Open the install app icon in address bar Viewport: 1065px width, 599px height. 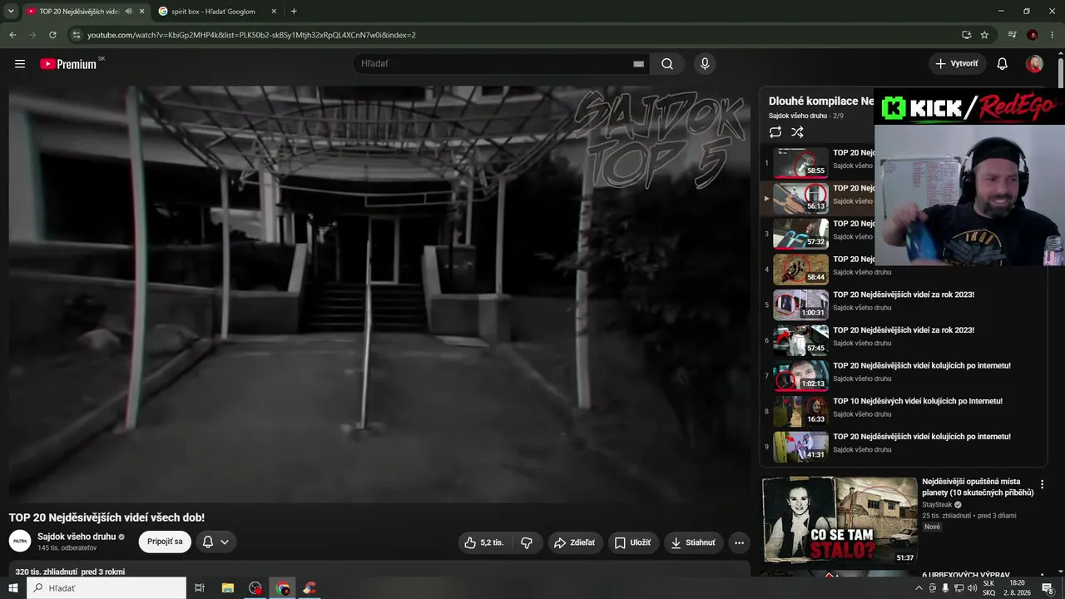966,35
